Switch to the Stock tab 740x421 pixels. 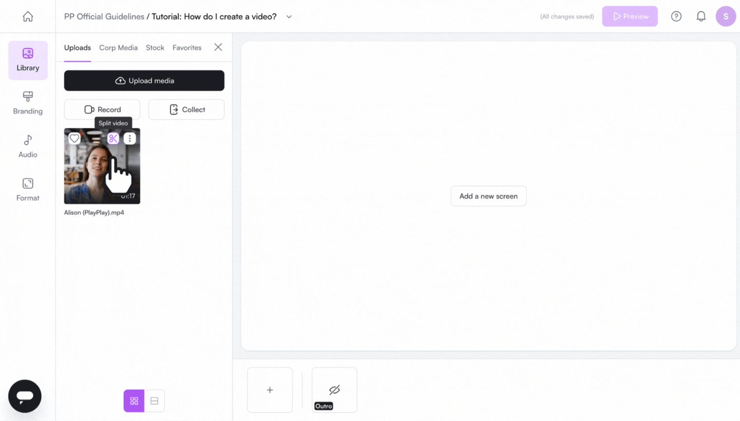point(155,48)
